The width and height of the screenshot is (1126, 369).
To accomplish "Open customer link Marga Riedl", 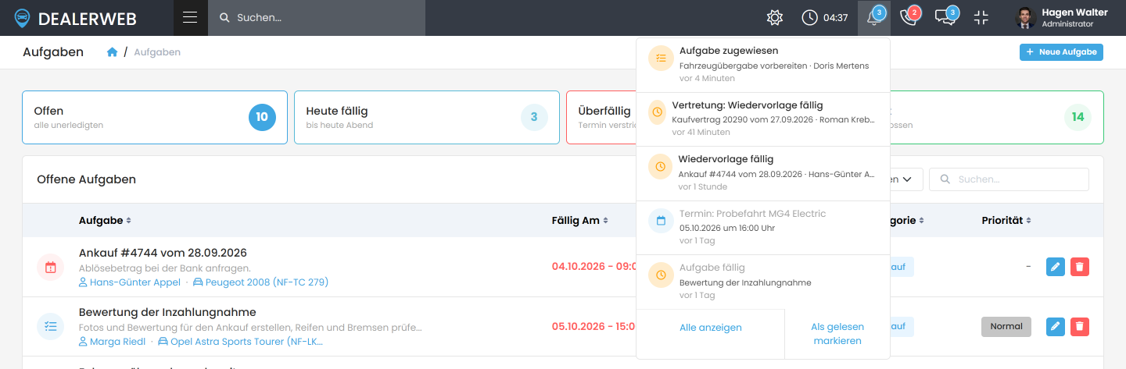I will click(113, 342).
